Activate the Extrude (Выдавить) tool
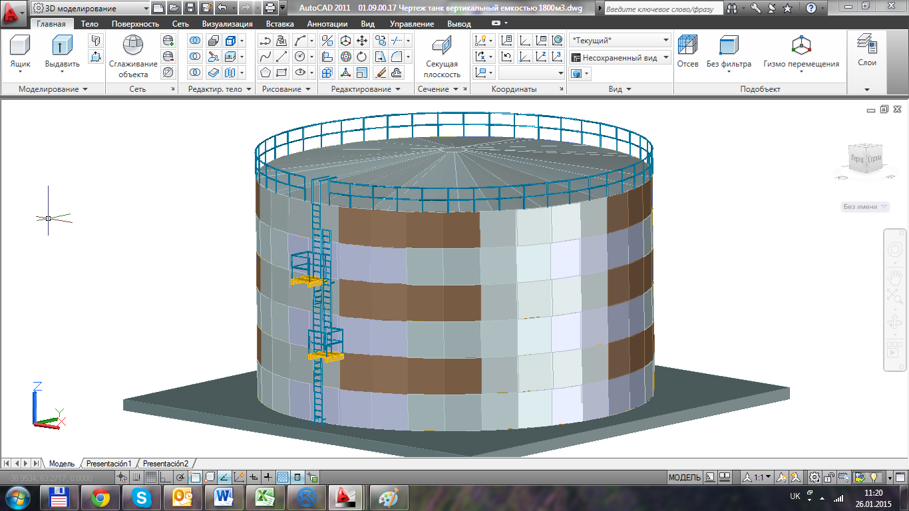 tap(62, 52)
